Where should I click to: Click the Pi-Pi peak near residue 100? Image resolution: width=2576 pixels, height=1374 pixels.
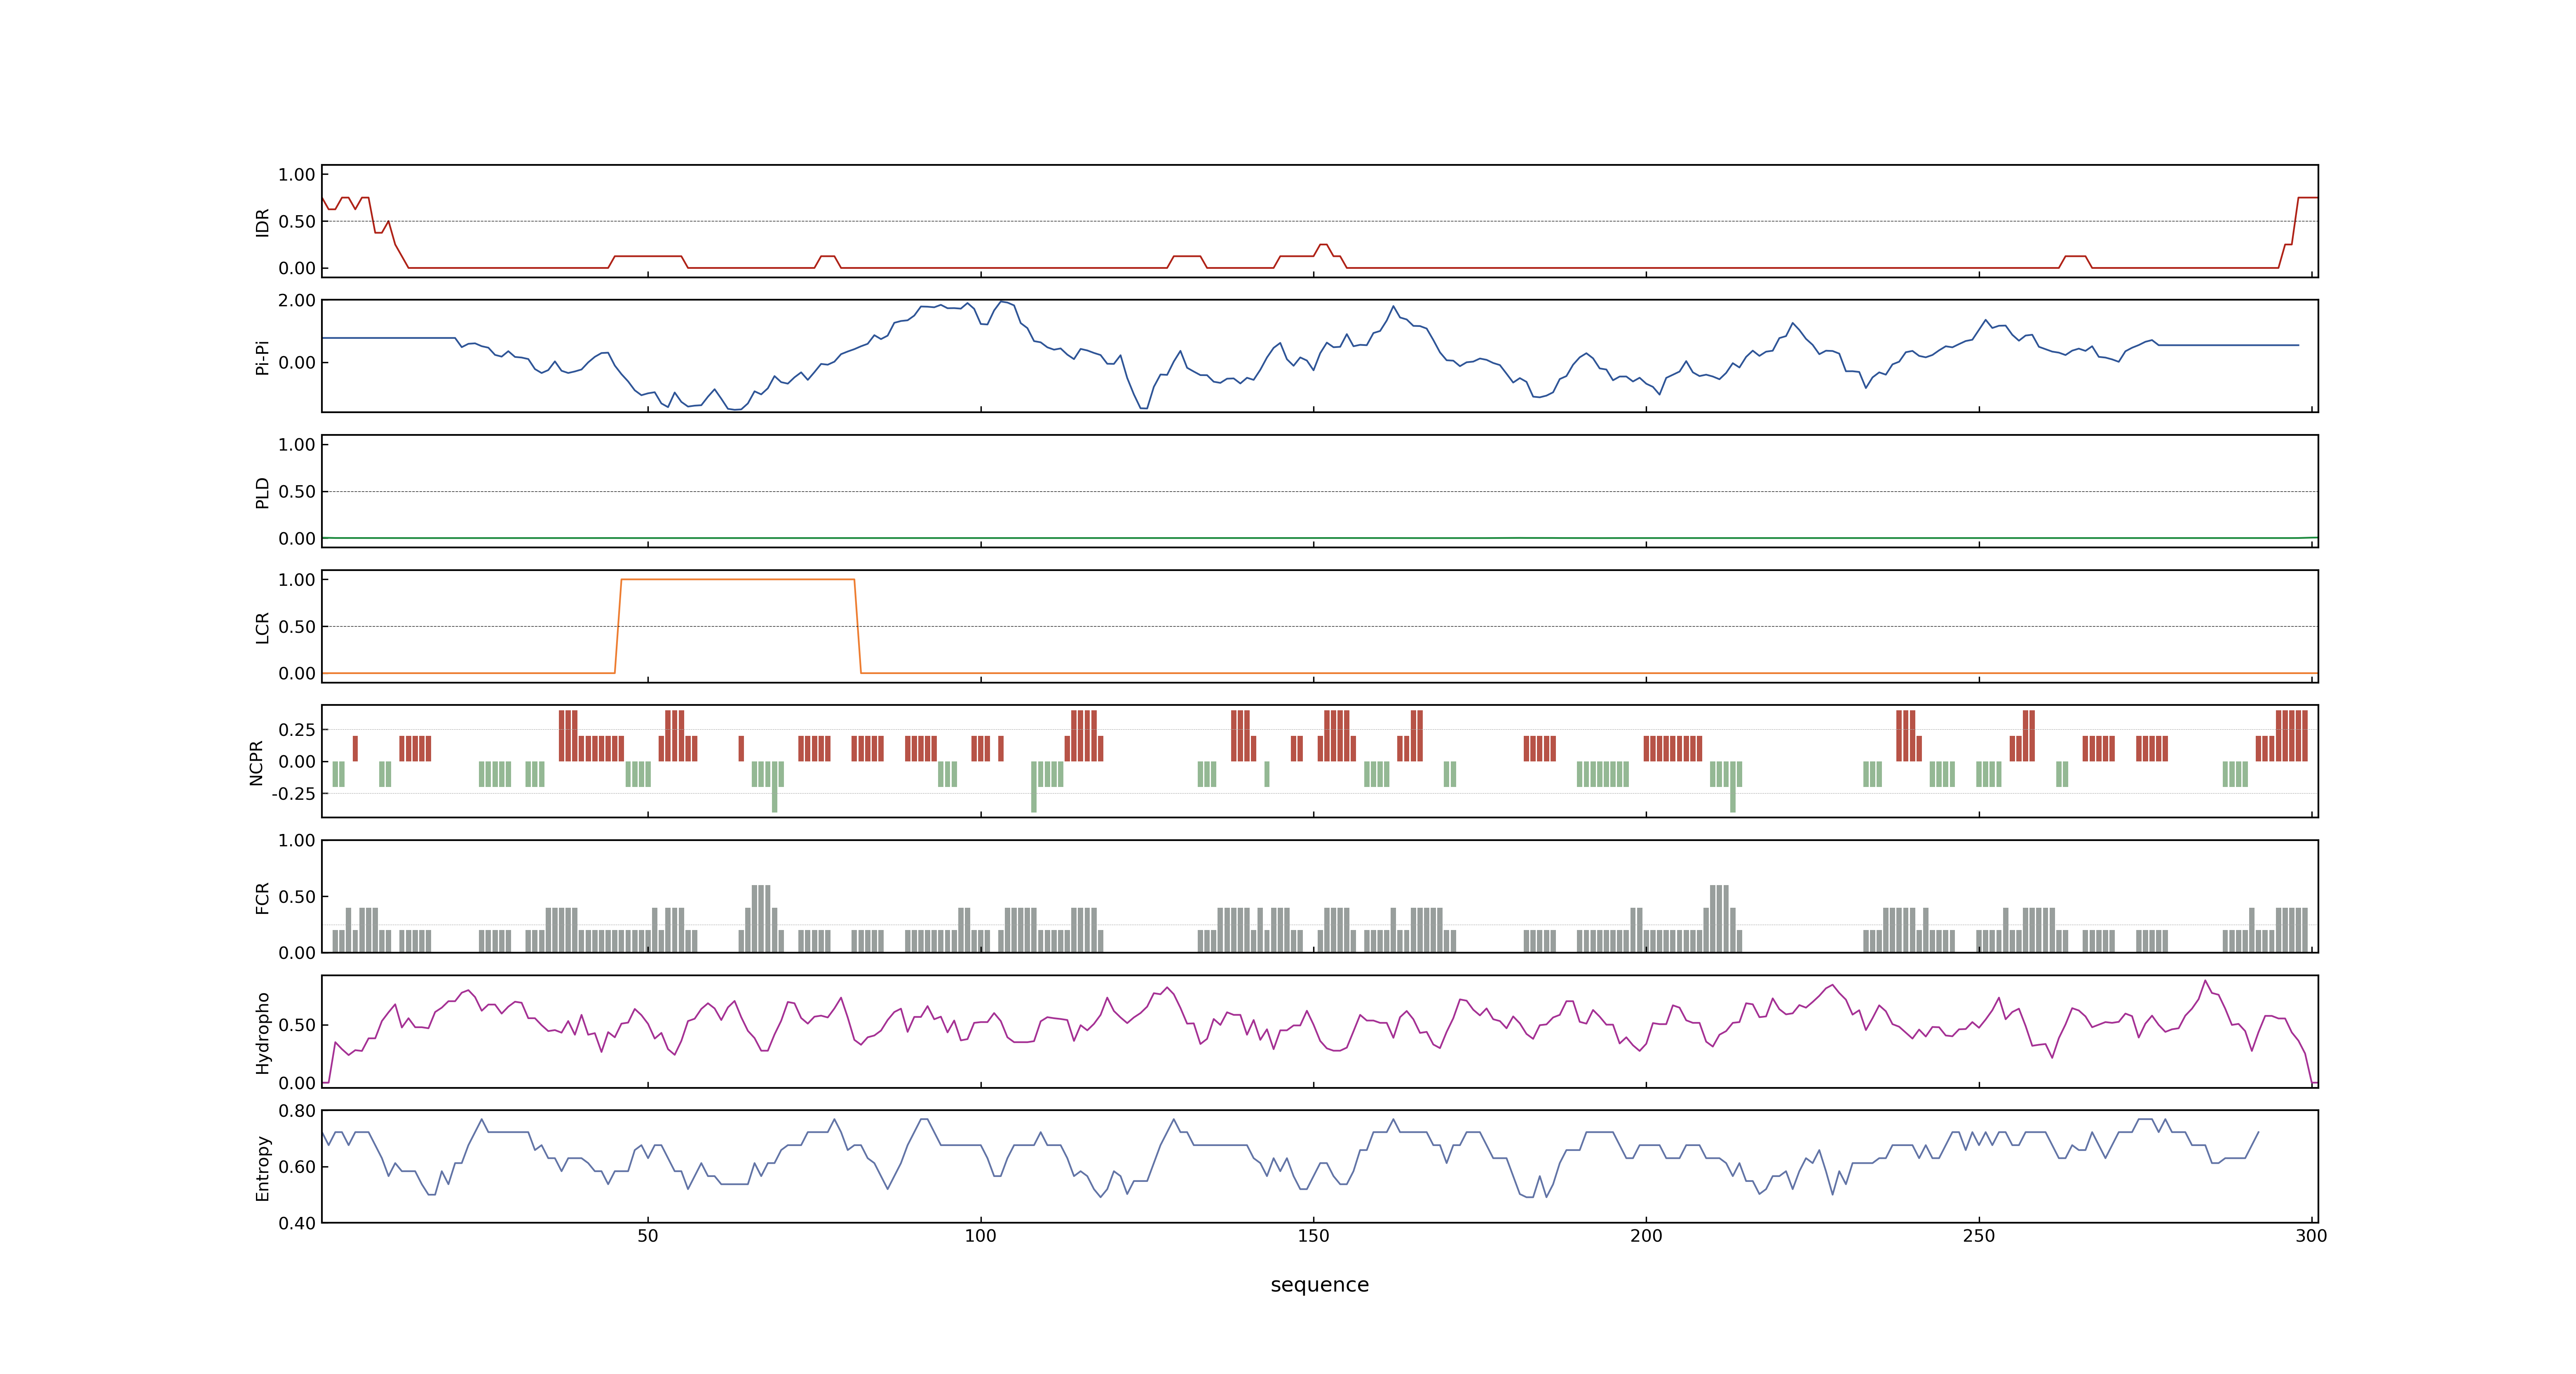point(1002,302)
